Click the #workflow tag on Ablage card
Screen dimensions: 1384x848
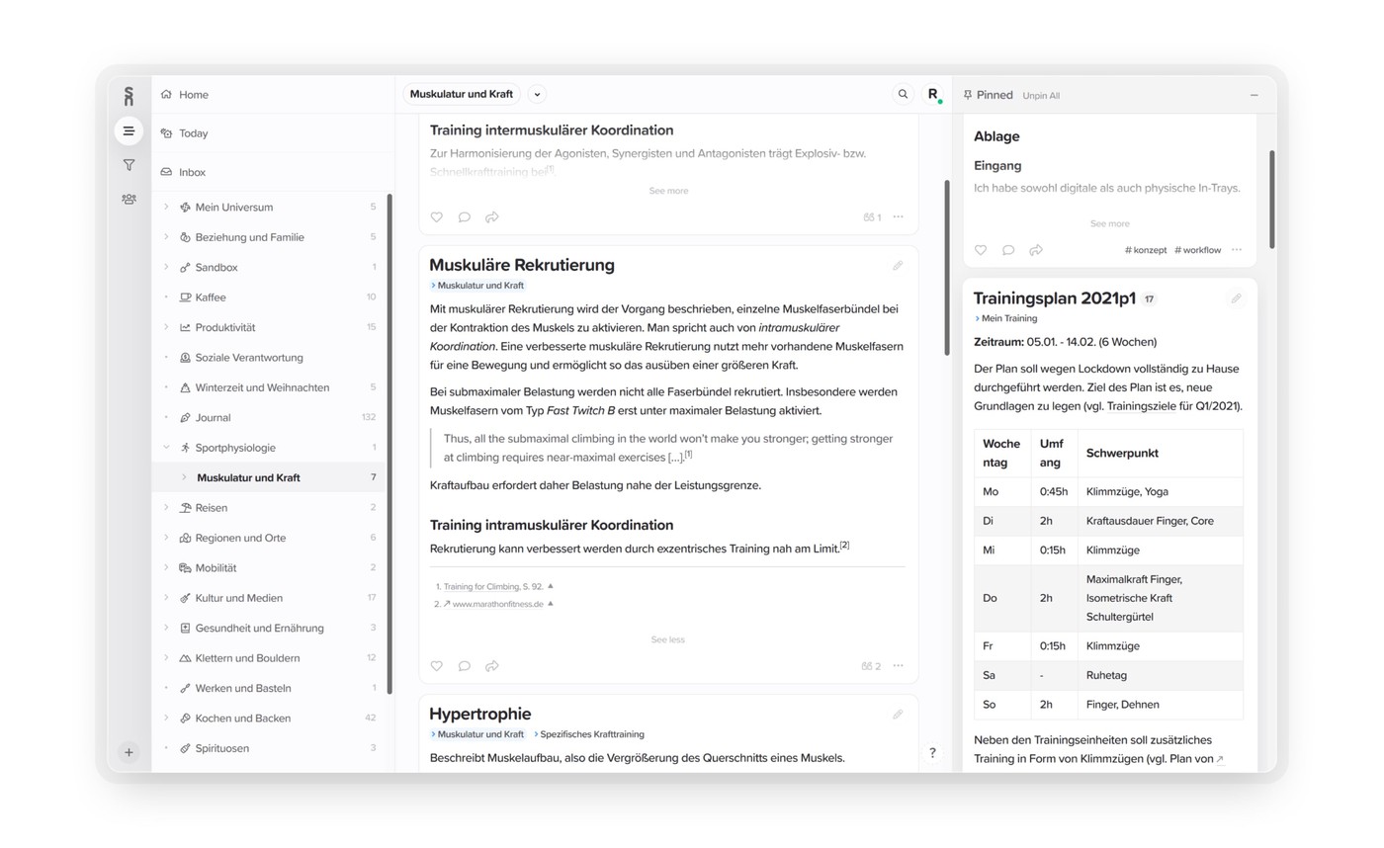tap(1197, 250)
